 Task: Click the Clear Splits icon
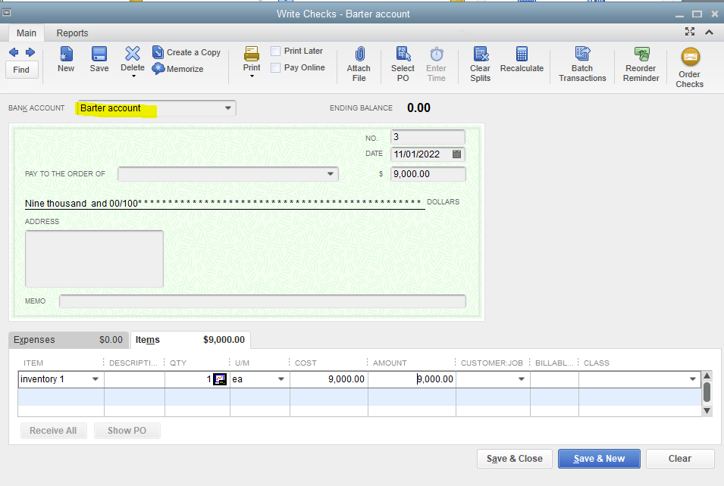click(x=481, y=54)
